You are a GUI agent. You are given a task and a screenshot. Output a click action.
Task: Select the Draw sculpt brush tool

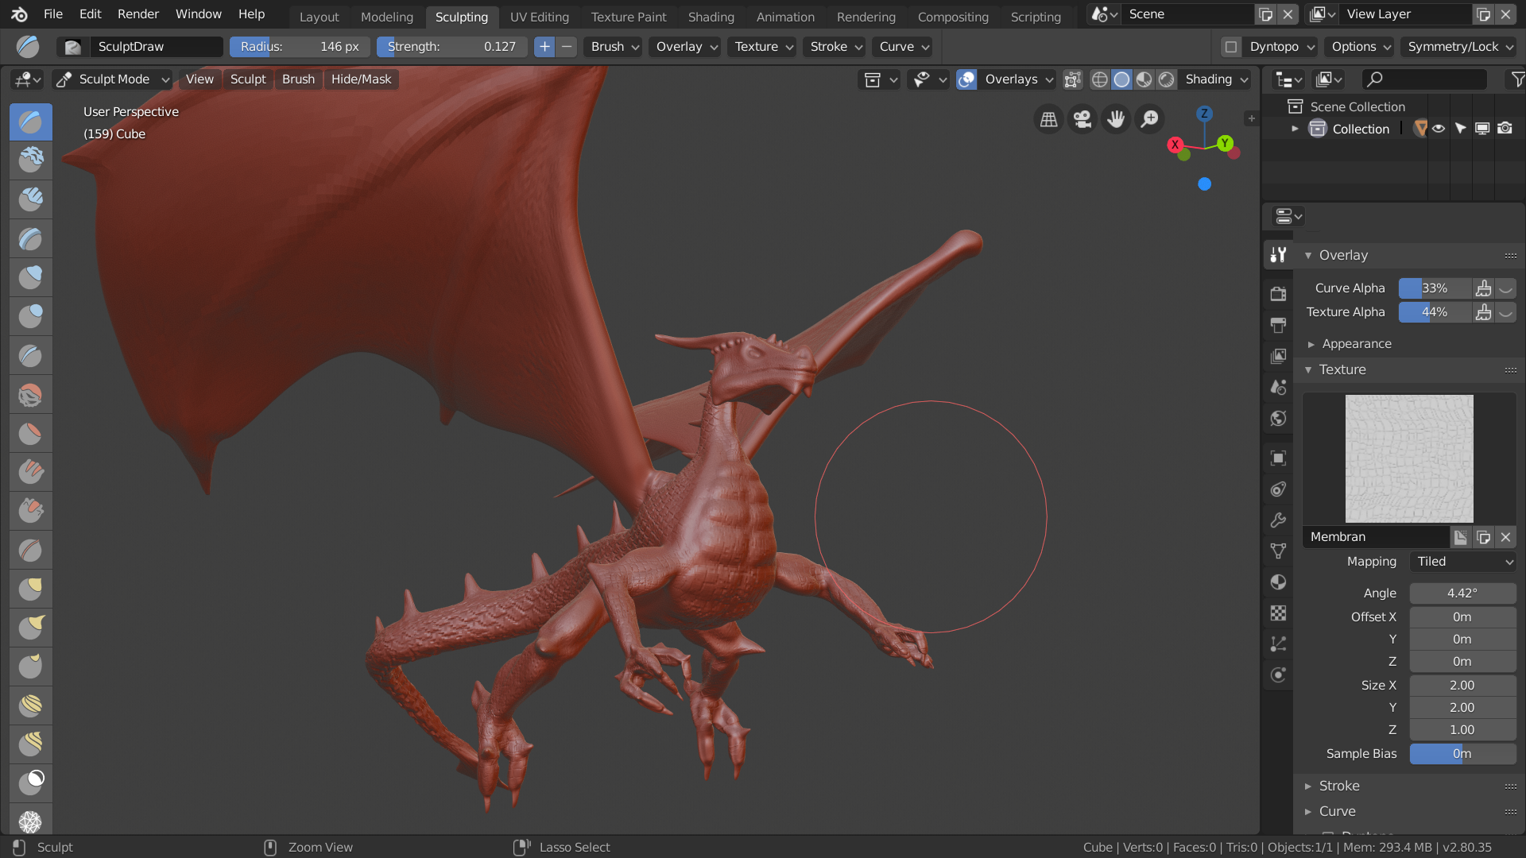pyautogui.click(x=30, y=122)
